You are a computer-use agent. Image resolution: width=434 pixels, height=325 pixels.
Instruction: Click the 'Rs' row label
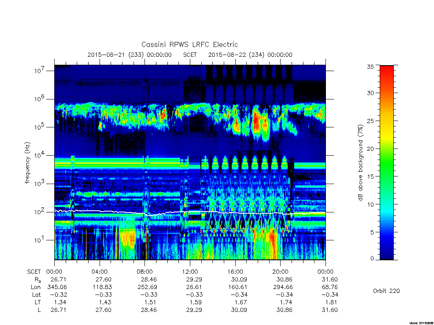[x=37, y=280]
